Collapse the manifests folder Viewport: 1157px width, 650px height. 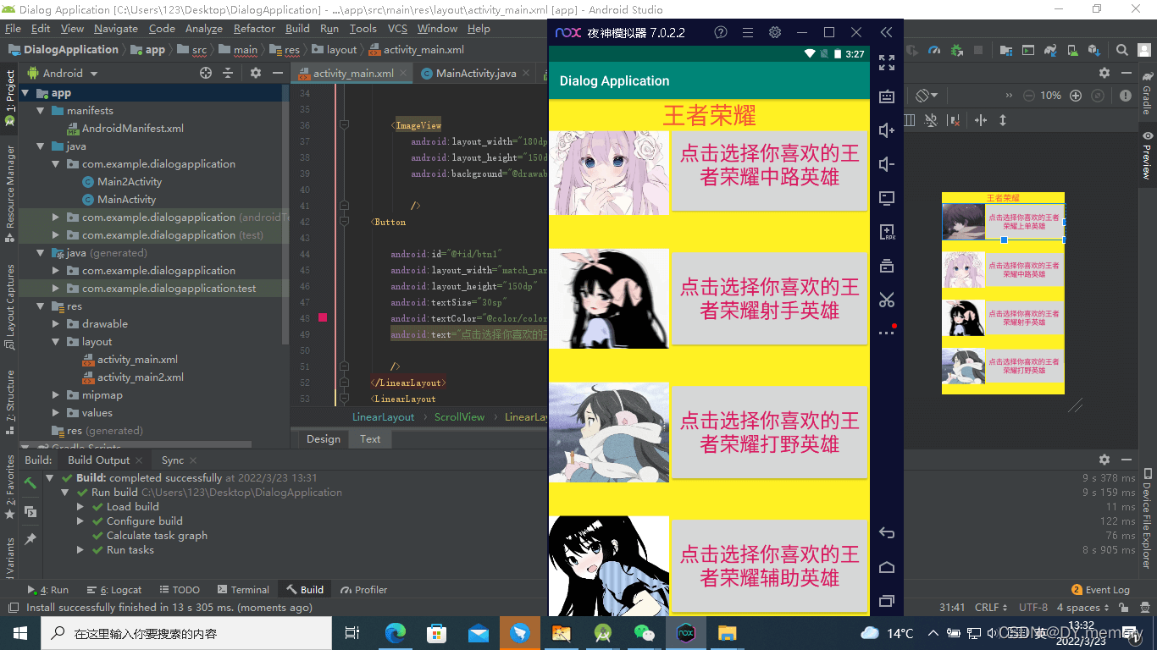[41, 111]
